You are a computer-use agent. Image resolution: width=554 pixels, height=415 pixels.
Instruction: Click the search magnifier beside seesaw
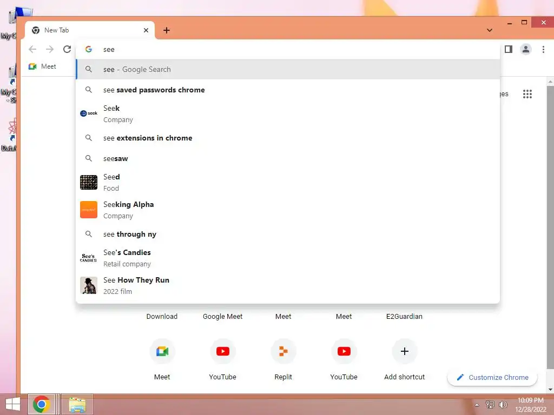[89, 158]
